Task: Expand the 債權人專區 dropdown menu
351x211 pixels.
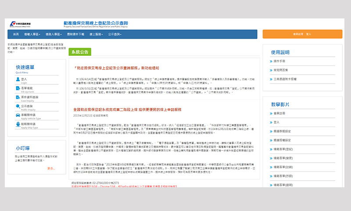Action: click(32, 34)
